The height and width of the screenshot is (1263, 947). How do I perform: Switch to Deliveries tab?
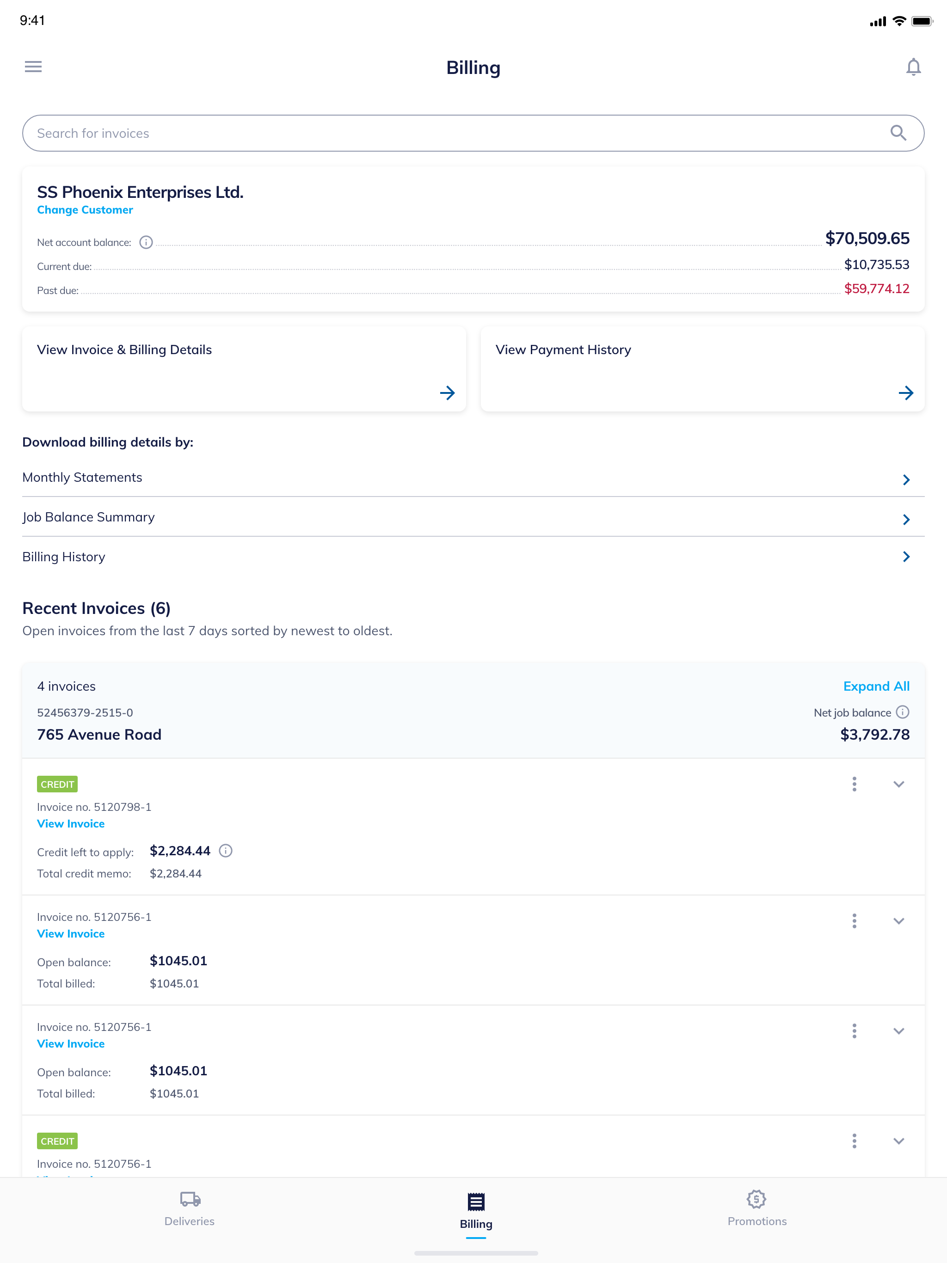click(x=190, y=1208)
